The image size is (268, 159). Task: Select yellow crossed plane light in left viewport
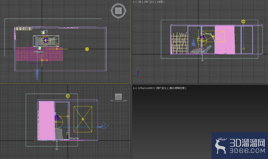pyautogui.click(x=83, y=119)
